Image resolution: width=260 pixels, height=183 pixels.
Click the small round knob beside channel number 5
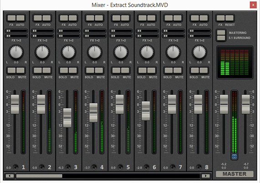(120, 167)
